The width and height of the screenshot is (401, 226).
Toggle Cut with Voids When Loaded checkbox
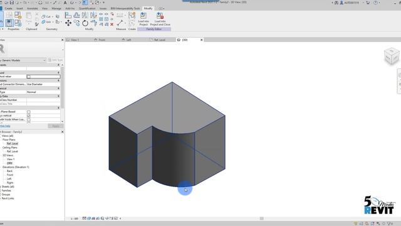coord(29,120)
